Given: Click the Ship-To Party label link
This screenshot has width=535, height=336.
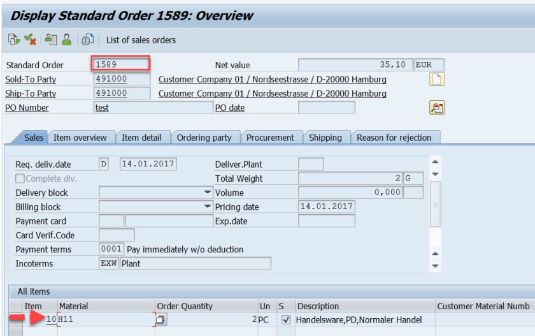Looking at the screenshot, I should click(x=31, y=94).
